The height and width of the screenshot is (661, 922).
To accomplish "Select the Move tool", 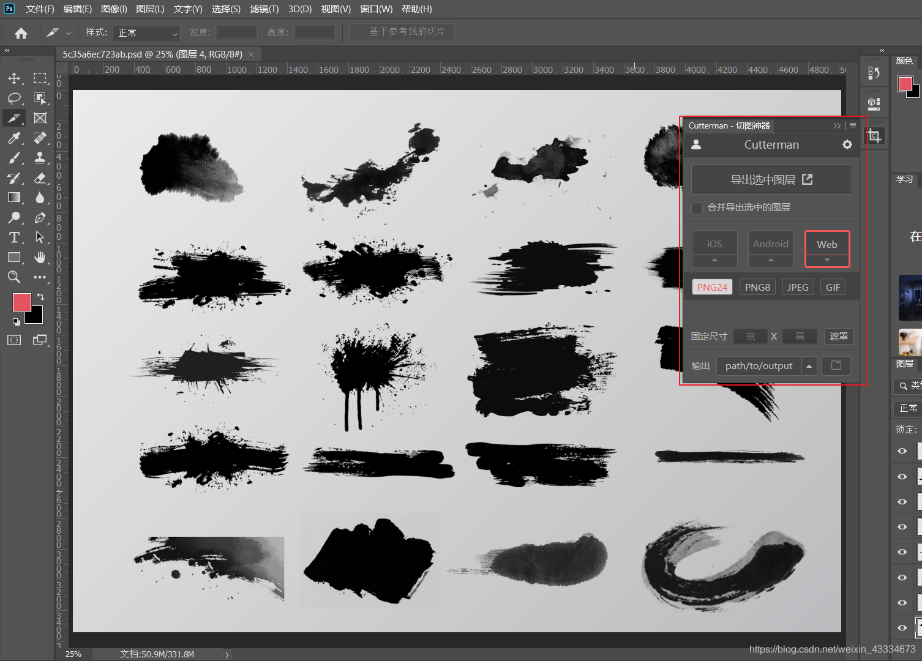I will [14, 78].
